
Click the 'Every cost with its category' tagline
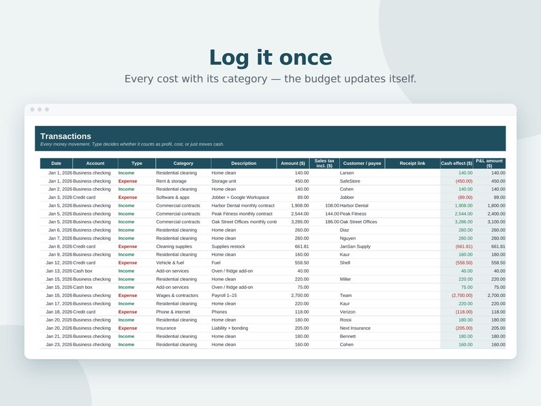click(270, 78)
